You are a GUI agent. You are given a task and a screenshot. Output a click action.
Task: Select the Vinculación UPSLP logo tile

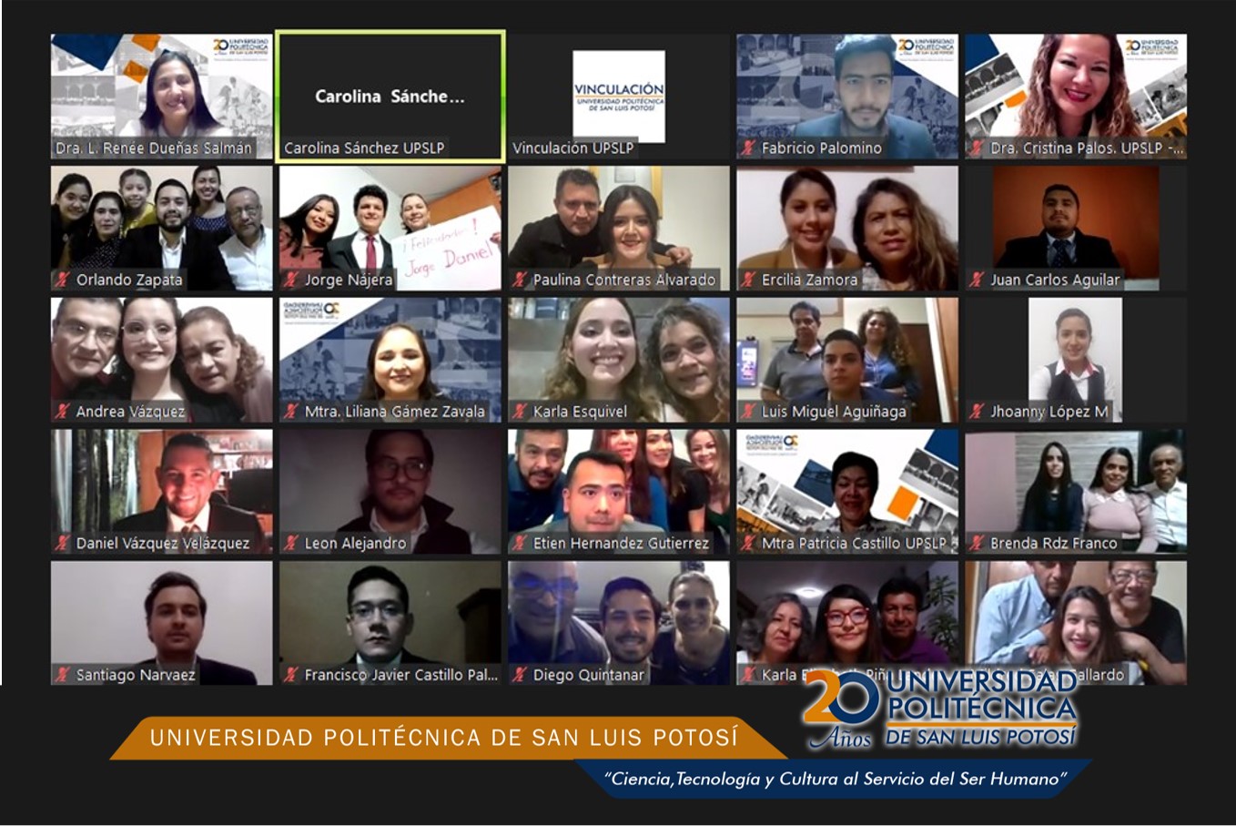(619, 97)
